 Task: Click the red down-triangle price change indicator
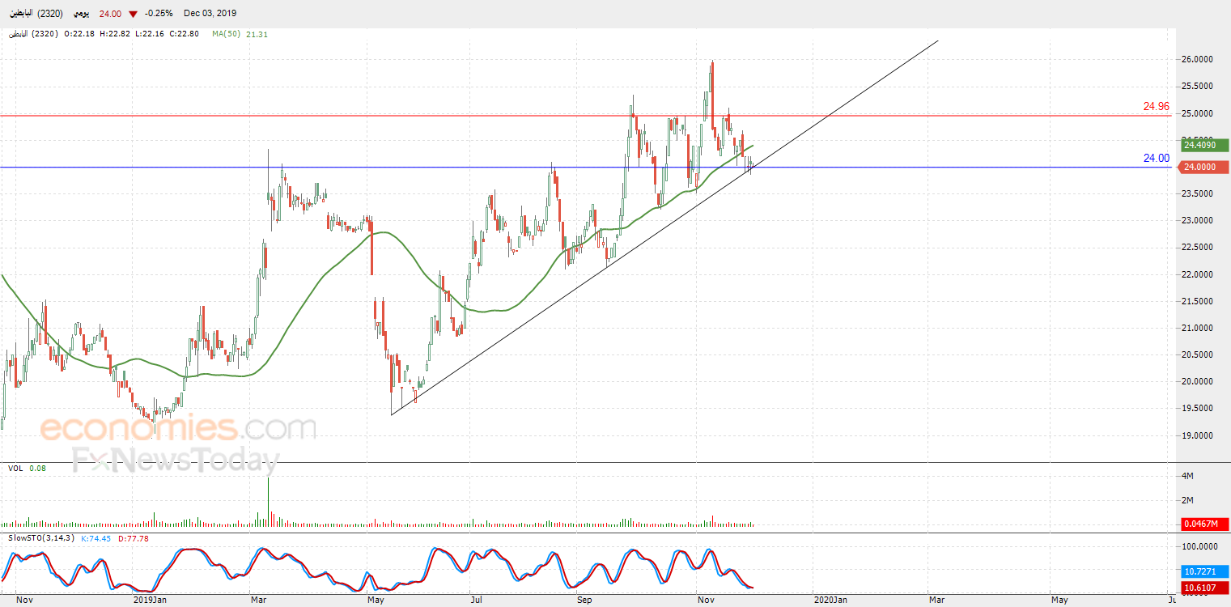coord(133,14)
